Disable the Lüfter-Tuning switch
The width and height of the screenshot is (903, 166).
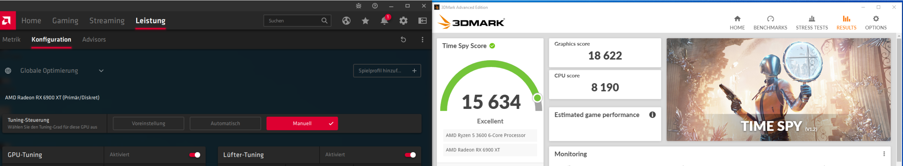point(410,155)
